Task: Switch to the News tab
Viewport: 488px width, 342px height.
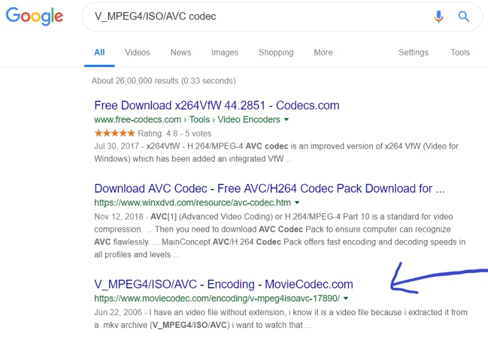Action: click(x=181, y=52)
